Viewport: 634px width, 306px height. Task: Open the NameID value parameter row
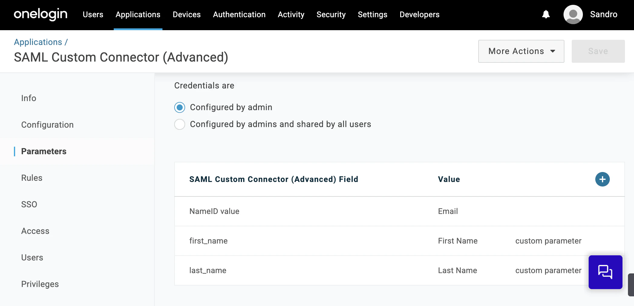tap(214, 211)
